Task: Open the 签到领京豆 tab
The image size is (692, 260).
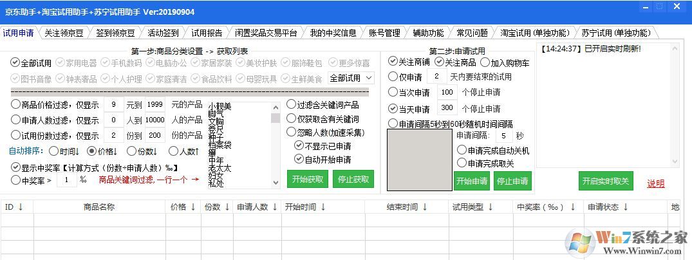Action: click(115, 33)
